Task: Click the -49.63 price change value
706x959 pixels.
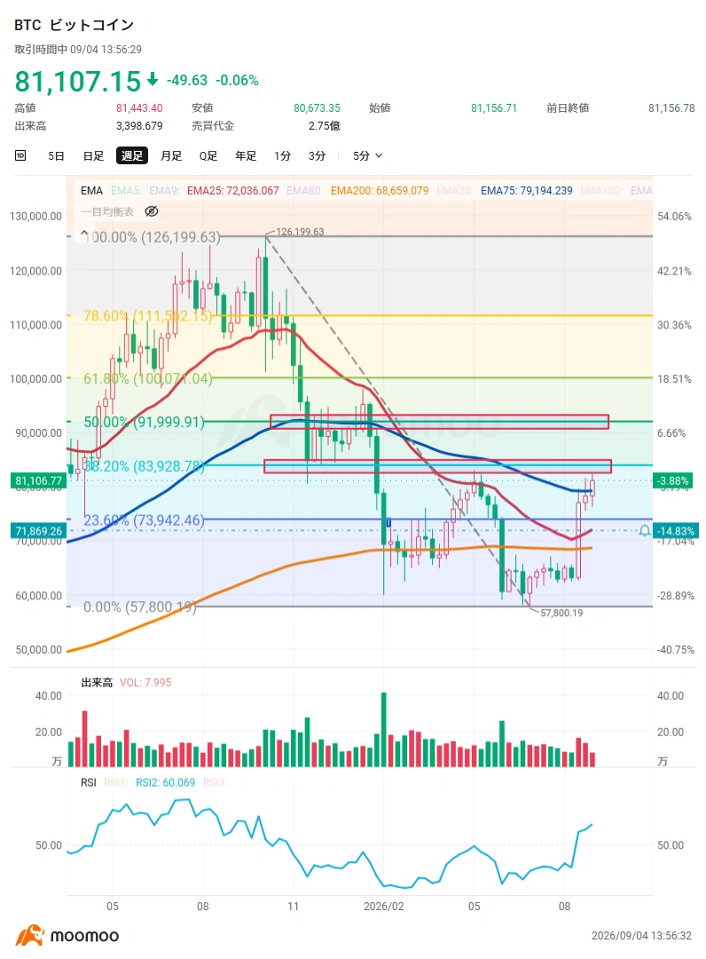Action: pos(187,80)
